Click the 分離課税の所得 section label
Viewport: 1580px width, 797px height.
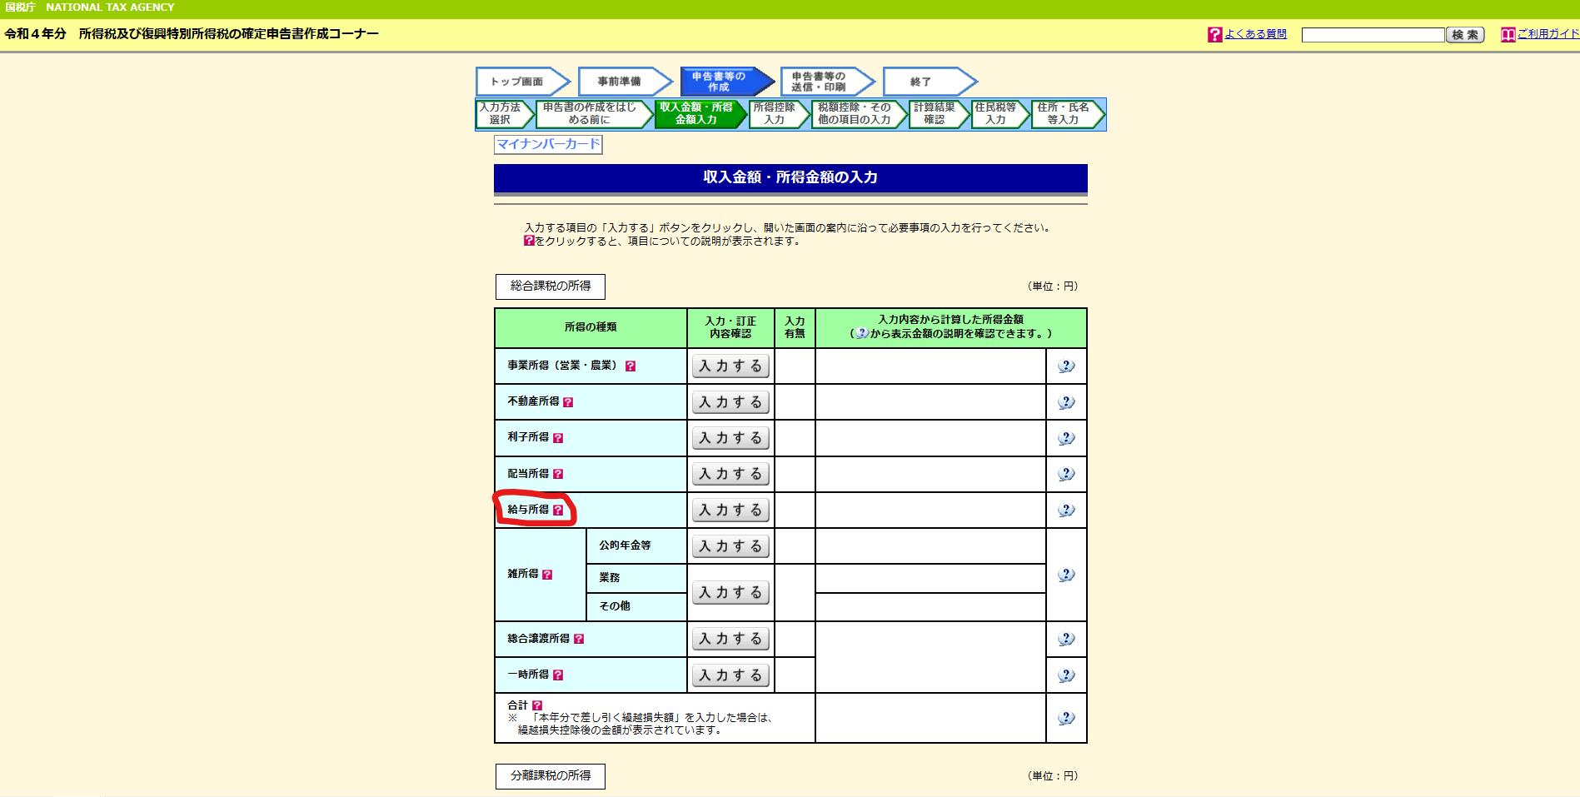coord(551,776)
